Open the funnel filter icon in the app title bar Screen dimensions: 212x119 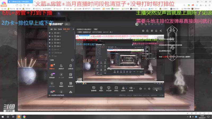pos(149,24)
